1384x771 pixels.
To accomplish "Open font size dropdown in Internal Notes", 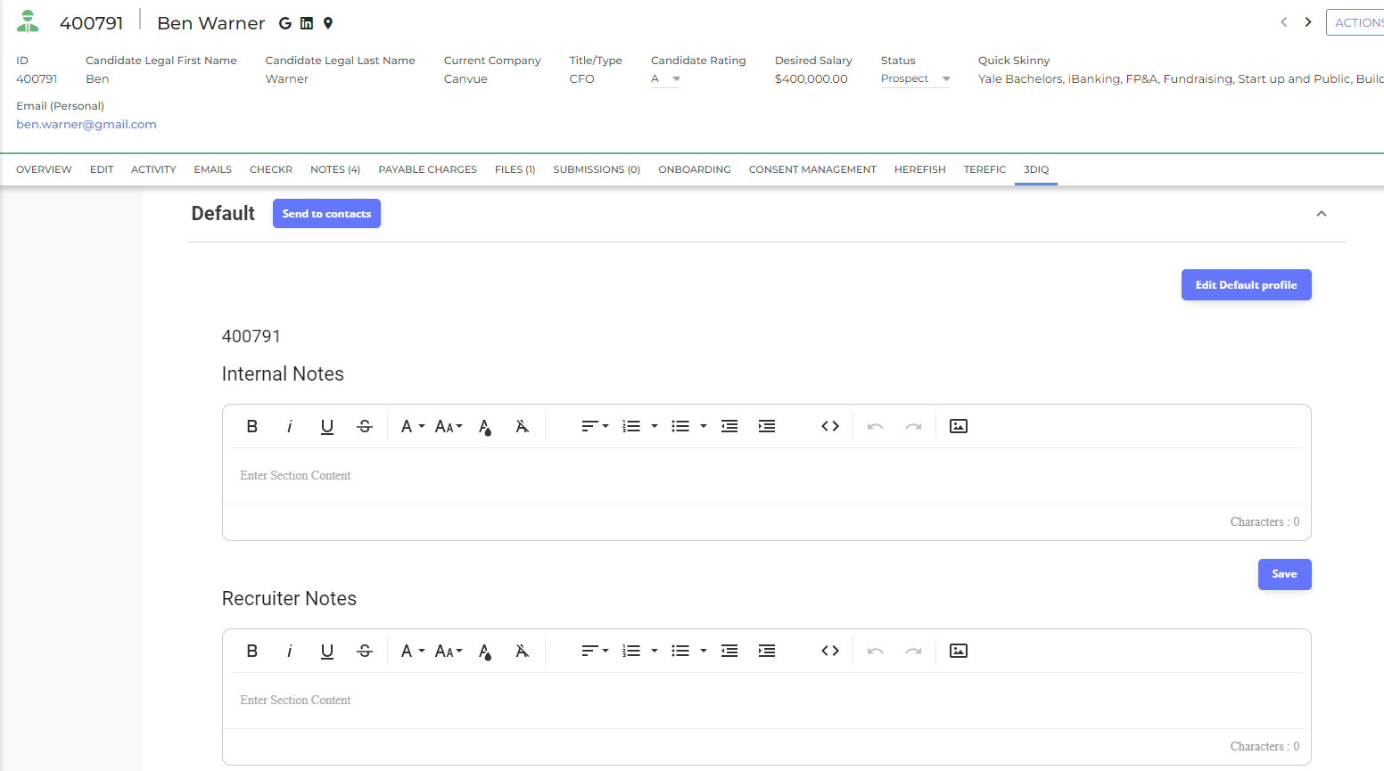I will (x=449, y=426).
